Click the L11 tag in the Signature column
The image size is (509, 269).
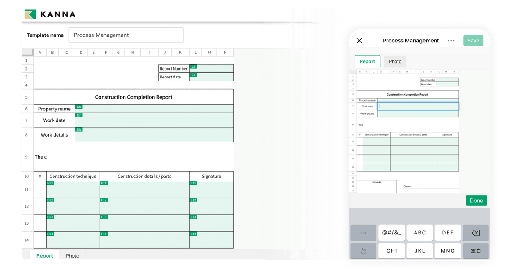pyautogui.click(x=194, y=183)
